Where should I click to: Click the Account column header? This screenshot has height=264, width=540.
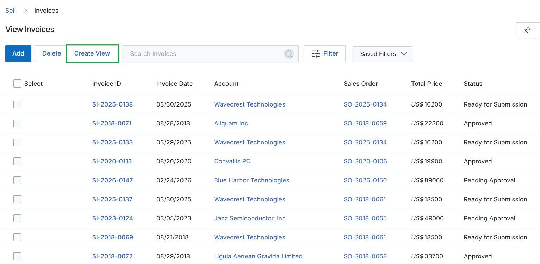tap(226, 84)
